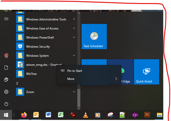Viewport: 171px width, 121px height.
Task: Click the pin icon beside Pin to Start
Action: pos(62,71)
